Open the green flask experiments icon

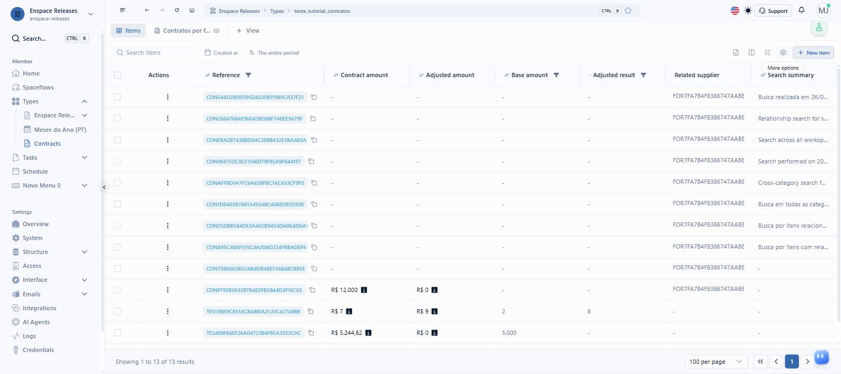818,27
